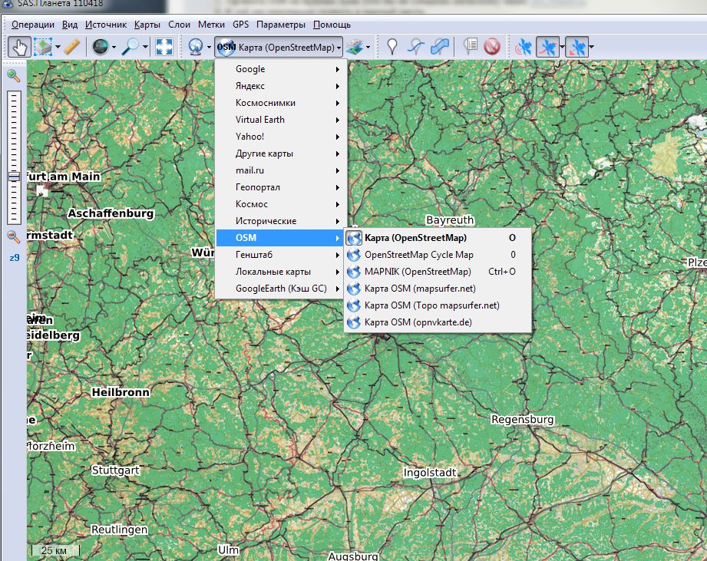Image resolution: width=707 pixels, height=561 pixels.
Task: Expand the Локальные карты submenu
Action: [x=281, y=272]
